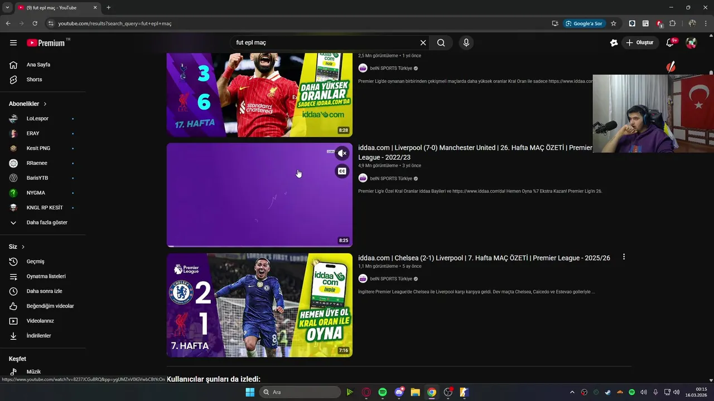This screenshot has height=401, width=714.
Task: Open Discord from the taskbar
Action: [399, 392]
